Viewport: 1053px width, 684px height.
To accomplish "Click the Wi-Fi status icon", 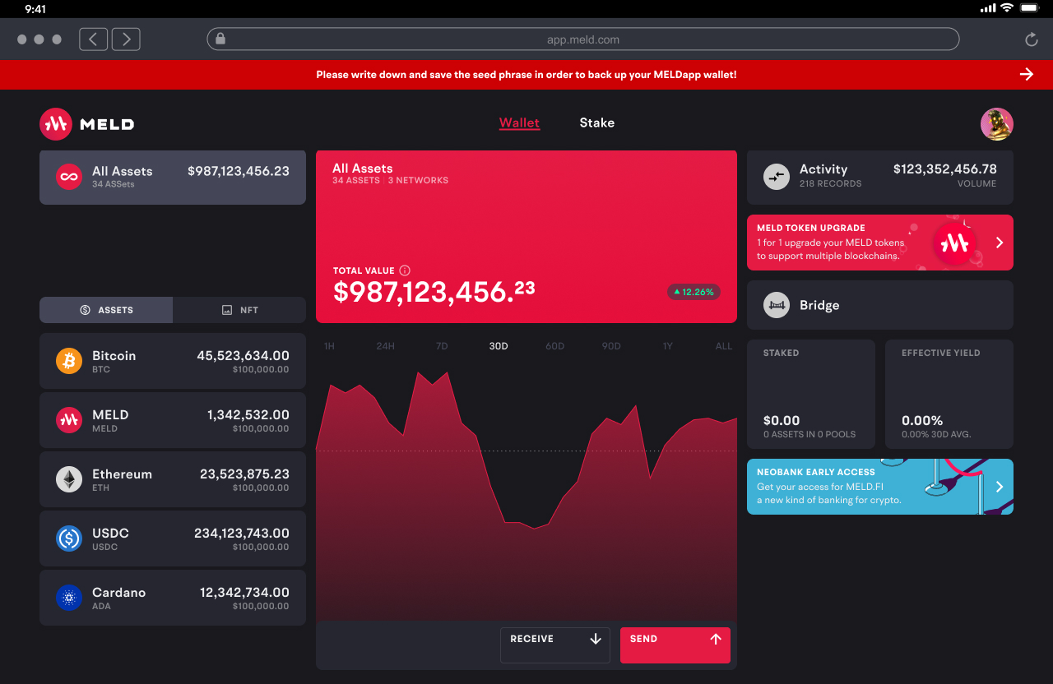I will pyautogui.click(x=1007, y=8).
